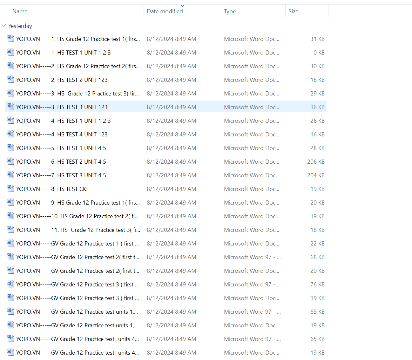
Task: Click Word icon beside '2. HS TEST 2 UNIT 123'
Action: click(10, 80)
